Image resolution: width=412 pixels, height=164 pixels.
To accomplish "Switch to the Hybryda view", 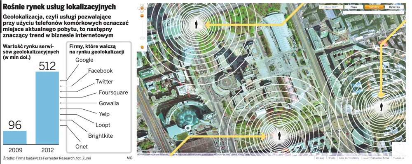I will click(394, 7).
